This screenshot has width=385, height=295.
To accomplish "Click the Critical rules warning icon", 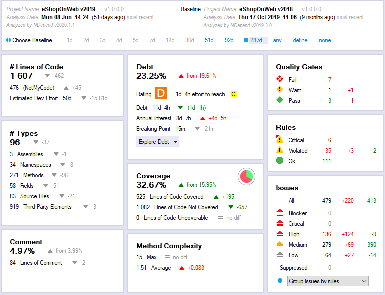I will 280,140.
